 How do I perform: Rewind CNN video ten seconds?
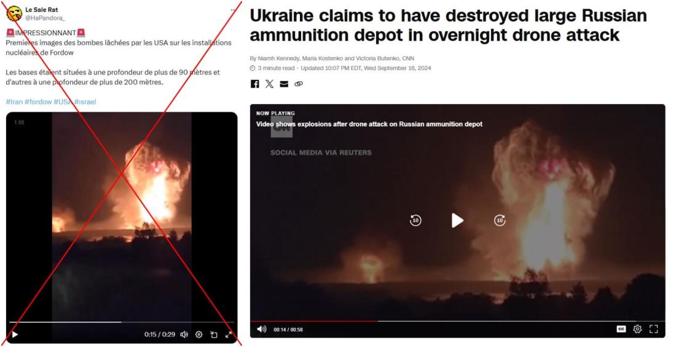point(415,220)
